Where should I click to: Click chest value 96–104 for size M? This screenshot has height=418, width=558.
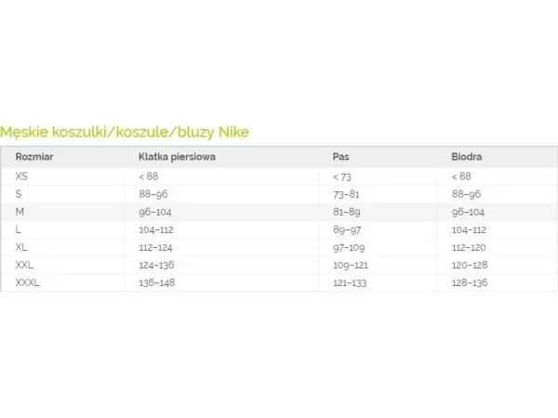click(x=155, y=212)
